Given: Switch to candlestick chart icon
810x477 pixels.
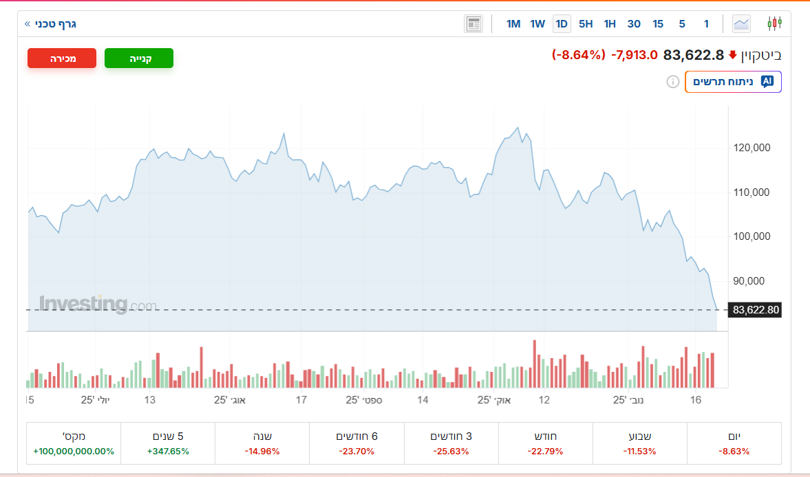Looking at the screenshot, I should point(775,24).
